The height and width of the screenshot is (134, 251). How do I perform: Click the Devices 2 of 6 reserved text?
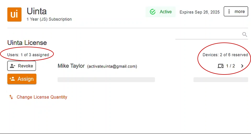pos(225,55)
